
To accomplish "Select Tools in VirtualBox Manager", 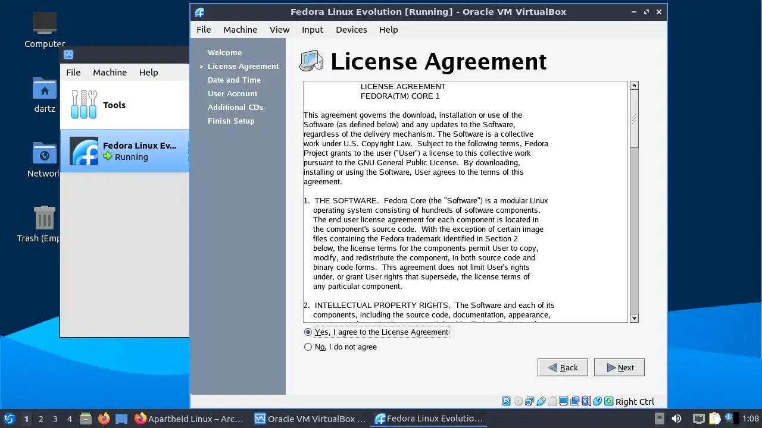I will pos(124,105).
